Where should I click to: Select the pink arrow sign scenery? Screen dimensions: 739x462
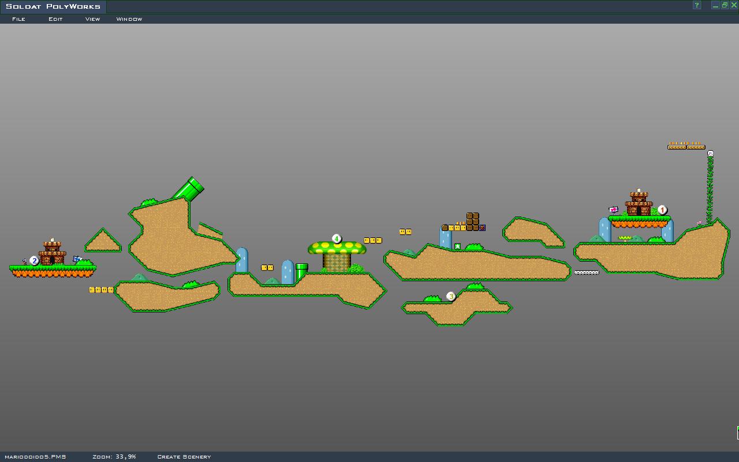coord(613,210)
